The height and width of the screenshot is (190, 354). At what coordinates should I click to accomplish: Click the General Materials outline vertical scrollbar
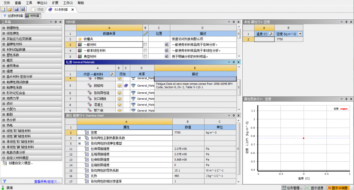[239, 88]
